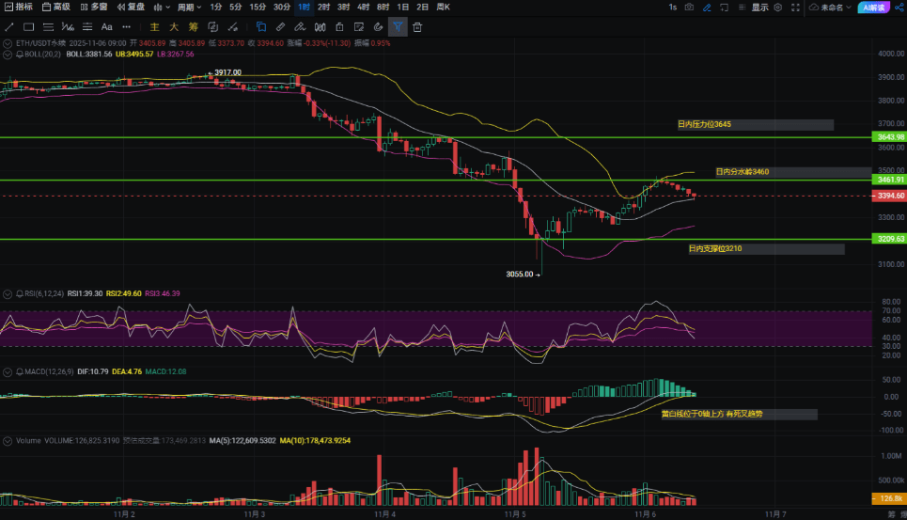
Task: Select the trend line drawing tool
Action: (9, 27)
